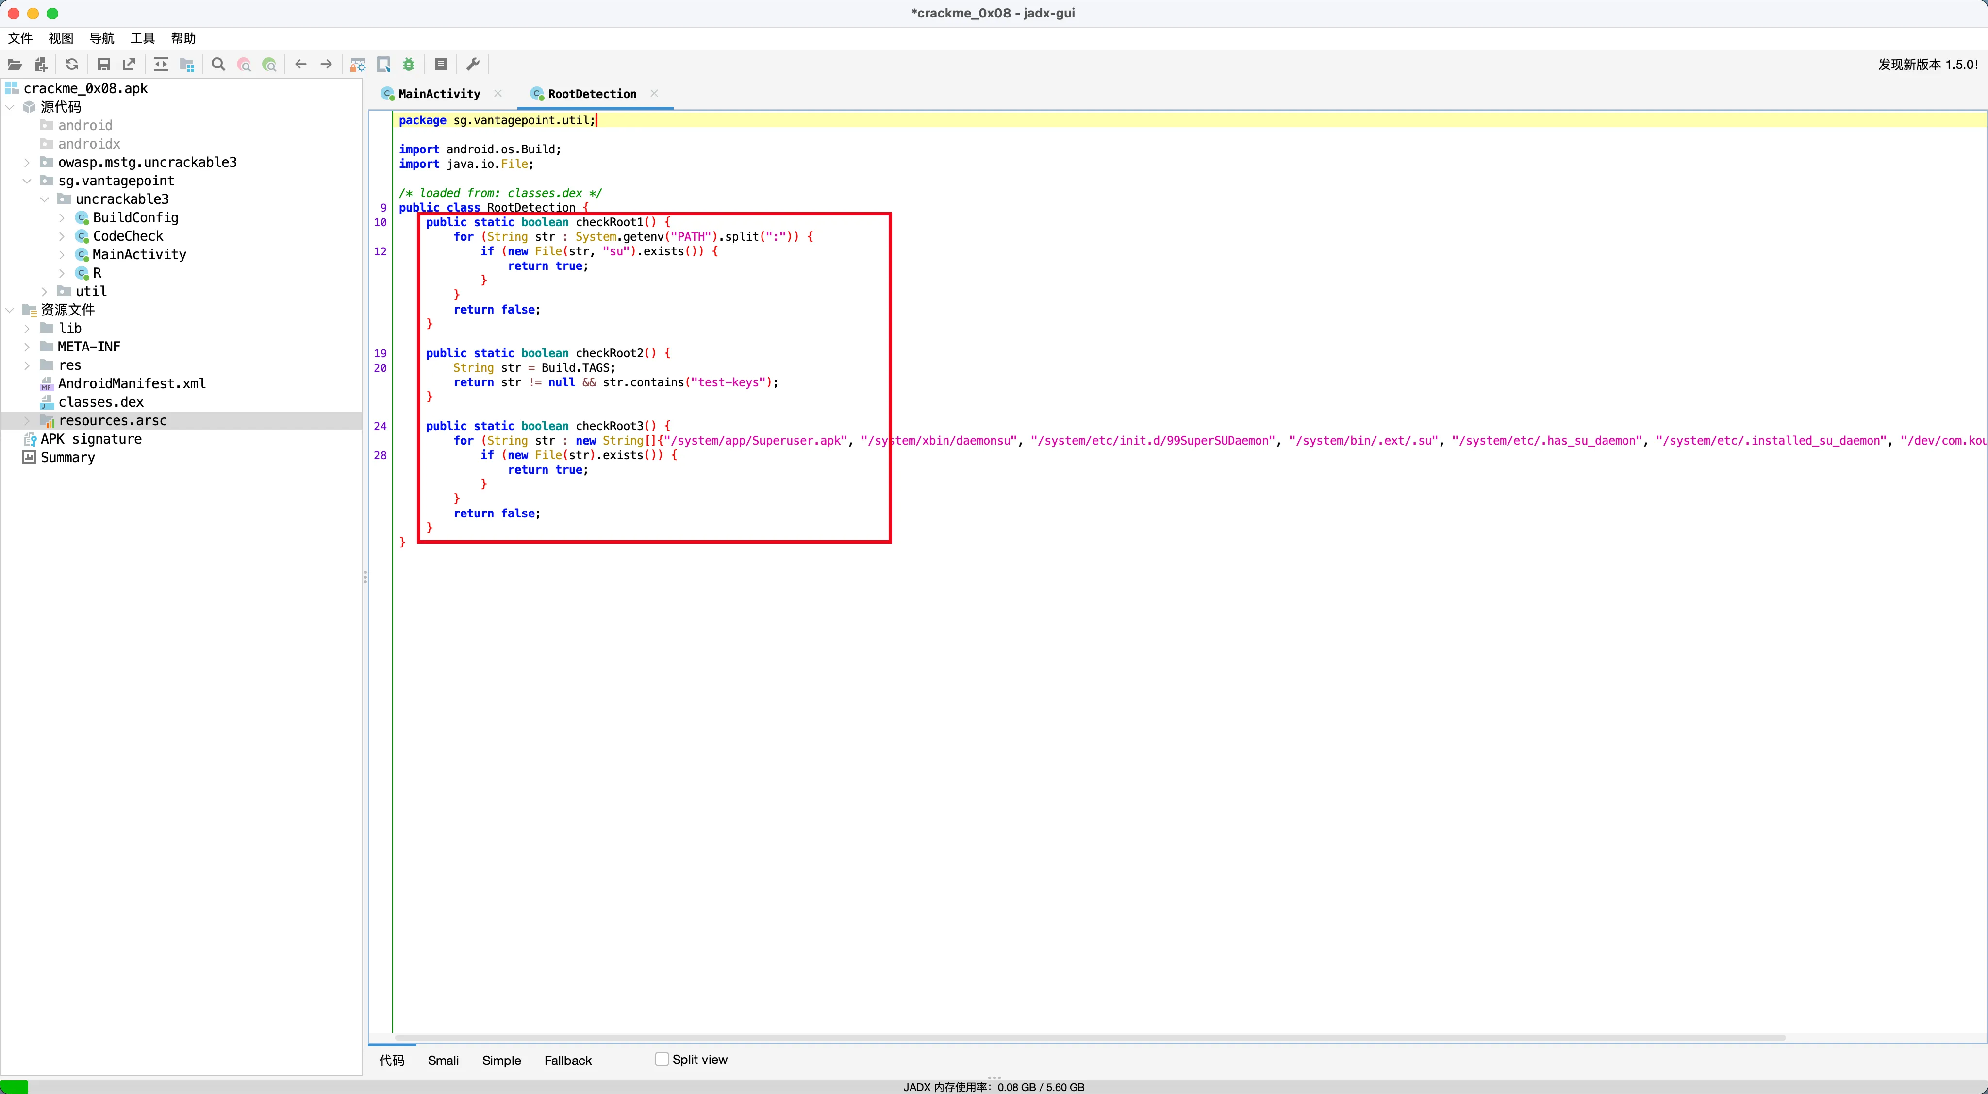Switch to Fallback view

567,1060
